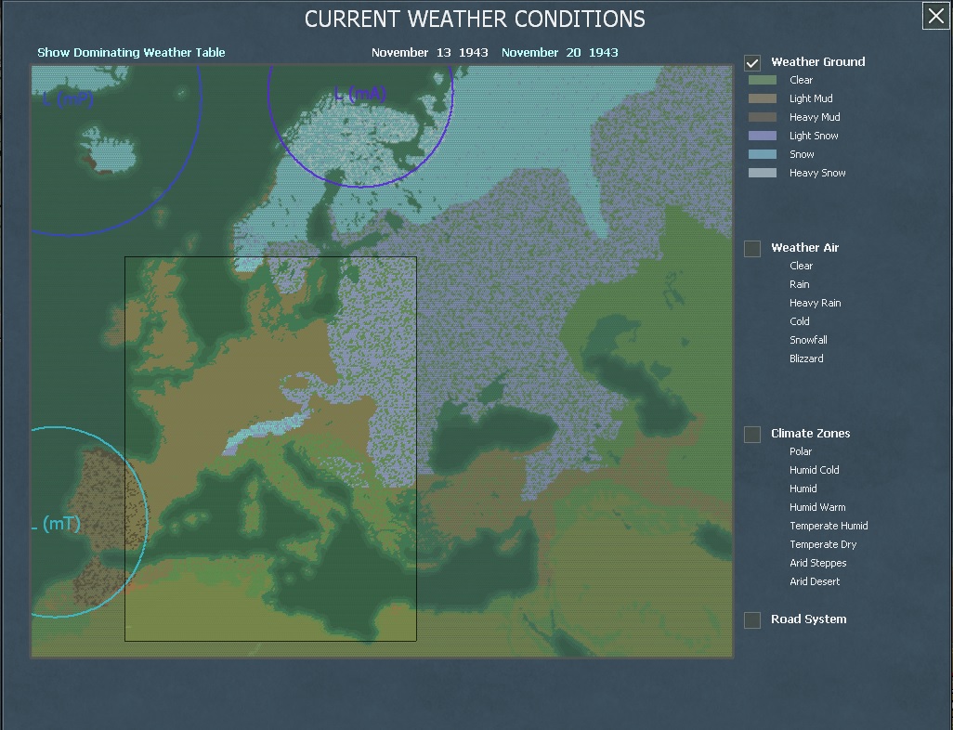Screen dimensions: 953x730
Task: Enable the Weather Air overlay checkbox
Action: [x=751, y=248]
